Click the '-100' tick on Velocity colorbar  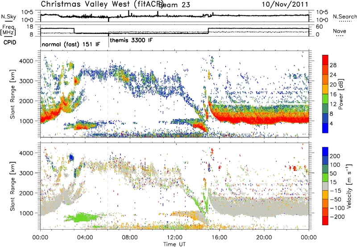point(337,208)
